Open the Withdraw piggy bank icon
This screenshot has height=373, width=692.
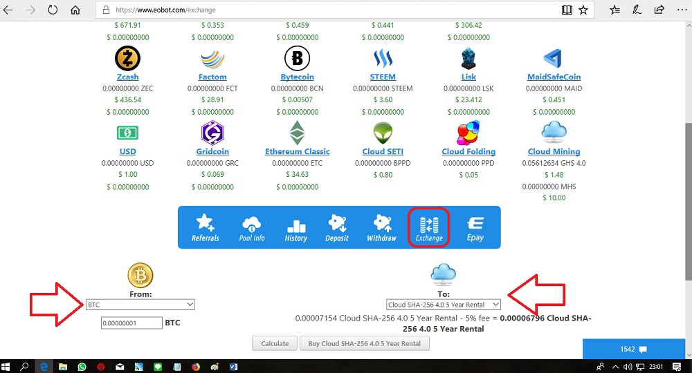pos(382,228)
